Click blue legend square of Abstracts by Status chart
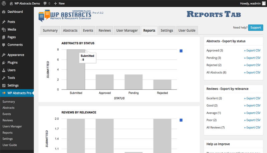Image resolution: width=267 pixels, height=153 pixels. coord(181,51)
